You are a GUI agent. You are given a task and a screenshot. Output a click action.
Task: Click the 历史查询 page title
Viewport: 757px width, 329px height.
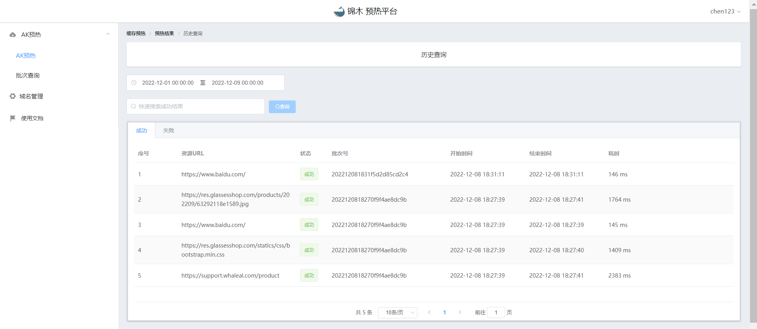coord(434,55)
